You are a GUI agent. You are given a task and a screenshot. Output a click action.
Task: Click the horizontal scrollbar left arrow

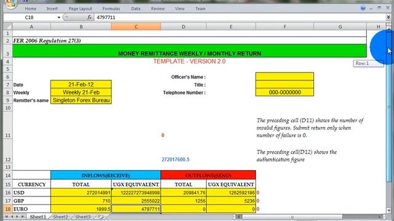pyautogui.click(x=239, y=217)
